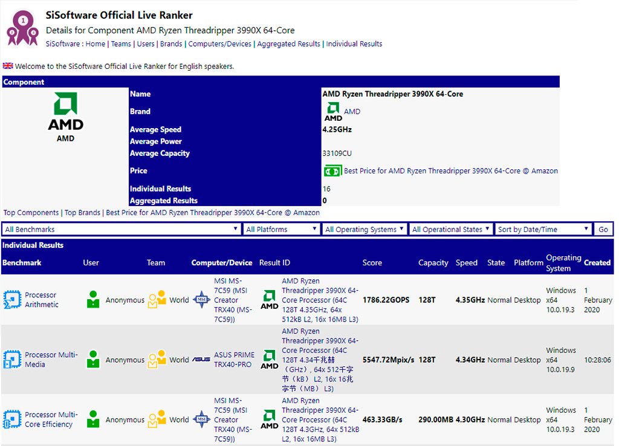Open the Users navigation link
619x446 pixels.
pyautogui.click(x=146, y=44)
